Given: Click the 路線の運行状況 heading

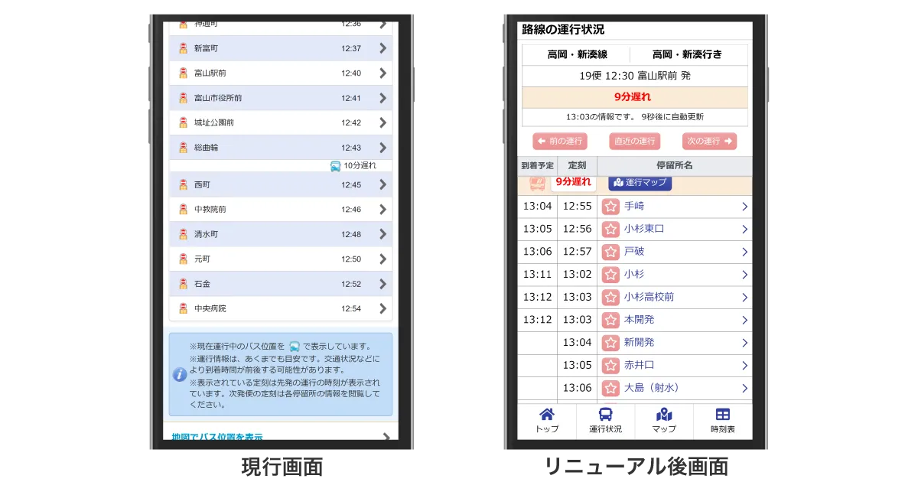Looking at the screenshot, I should point(563,30).
